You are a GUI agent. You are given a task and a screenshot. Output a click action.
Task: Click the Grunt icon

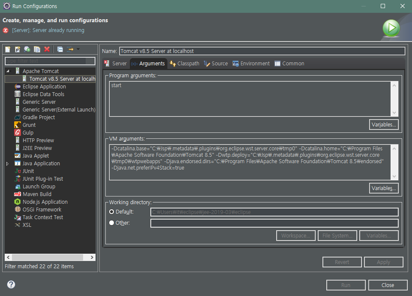coord(18,125)
